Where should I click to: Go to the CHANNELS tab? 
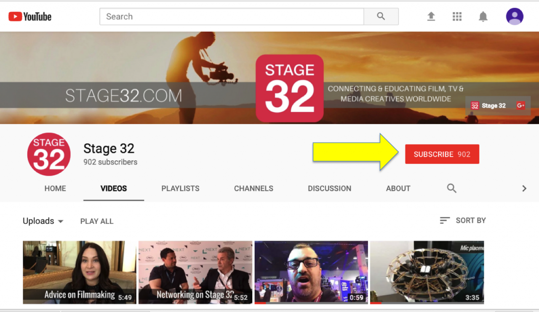(253, 188)
